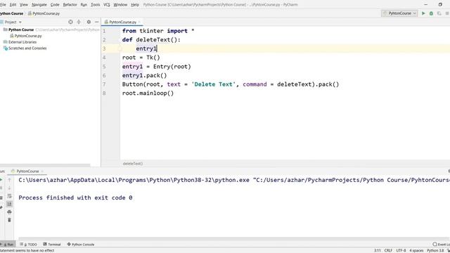Open the Terminal tool window

pyautogui.click(x=52, y=245)
